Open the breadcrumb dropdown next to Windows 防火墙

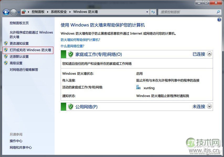click(147, 12)
